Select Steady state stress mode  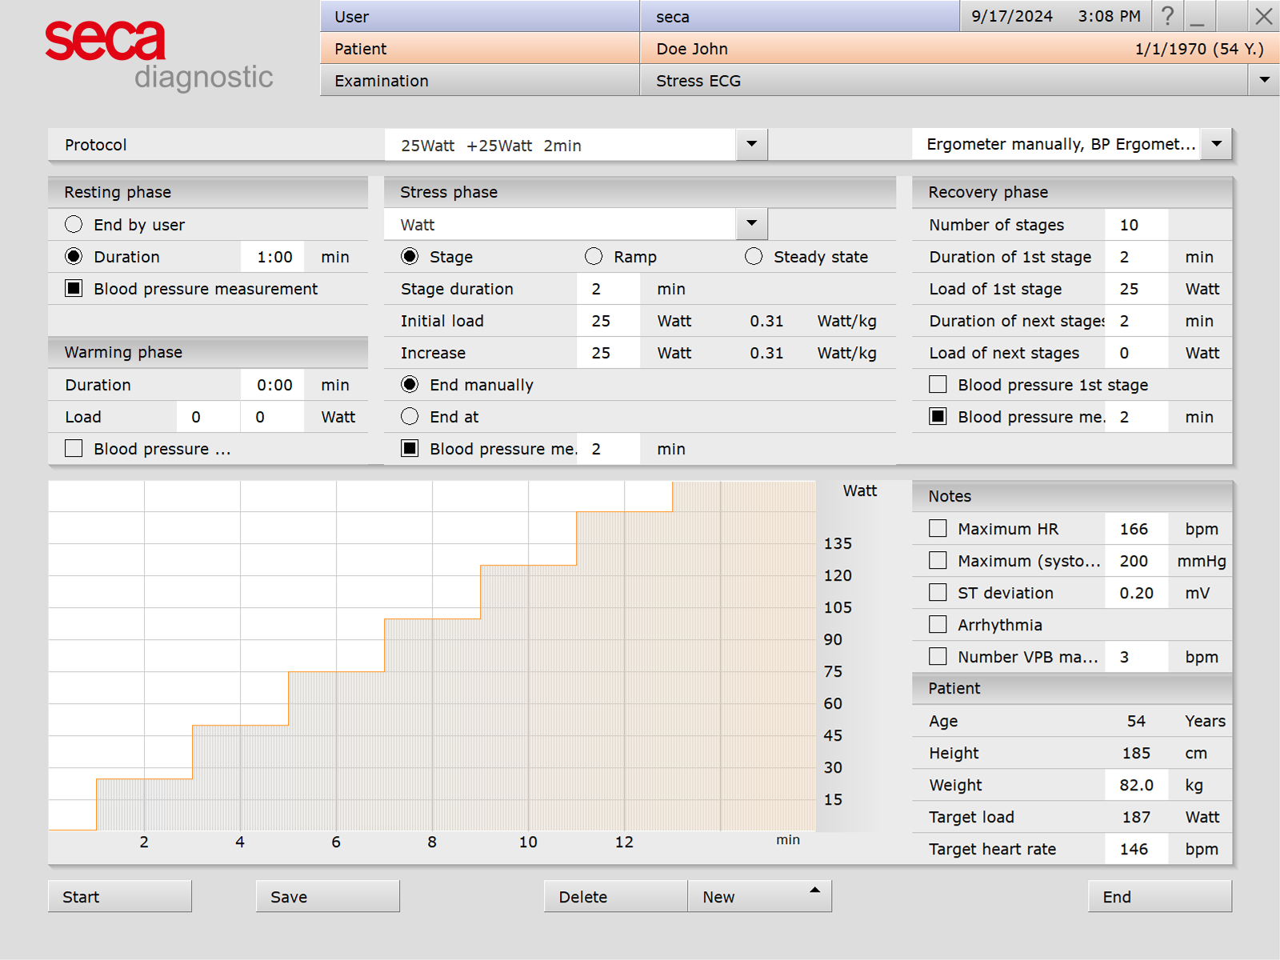[754, 257]
